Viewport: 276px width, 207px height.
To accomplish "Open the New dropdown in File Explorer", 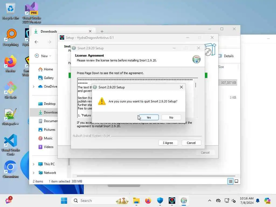I will tap(43, 56).
